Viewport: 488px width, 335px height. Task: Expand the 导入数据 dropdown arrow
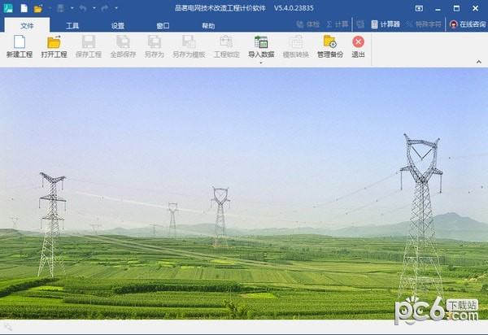coord(261,63)
